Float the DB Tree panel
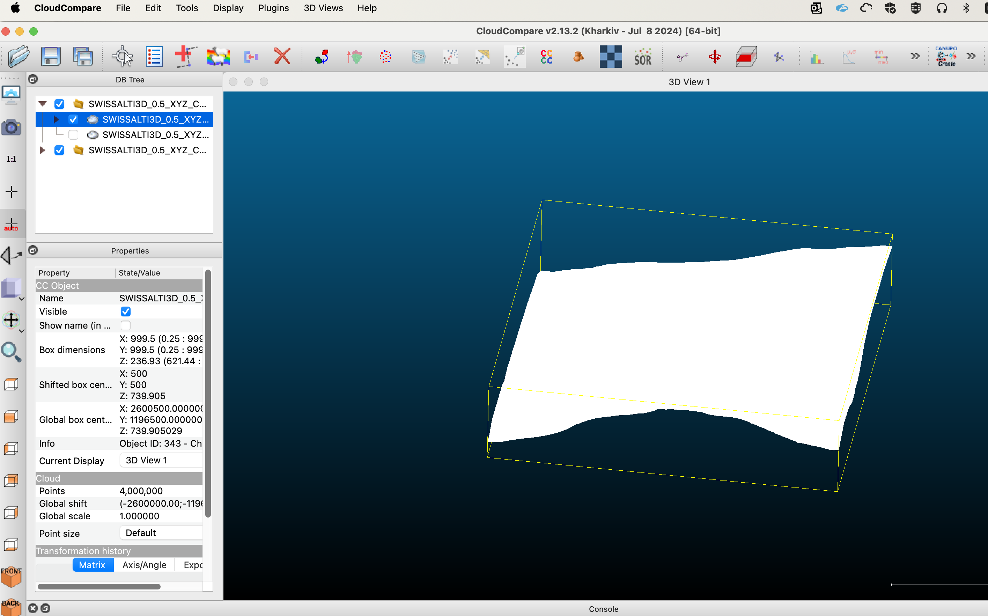988x616 pixels. pyautogui.click(x=34, y=79)
